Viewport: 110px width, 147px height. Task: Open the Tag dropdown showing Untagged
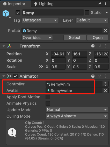[x=40, y=20]
